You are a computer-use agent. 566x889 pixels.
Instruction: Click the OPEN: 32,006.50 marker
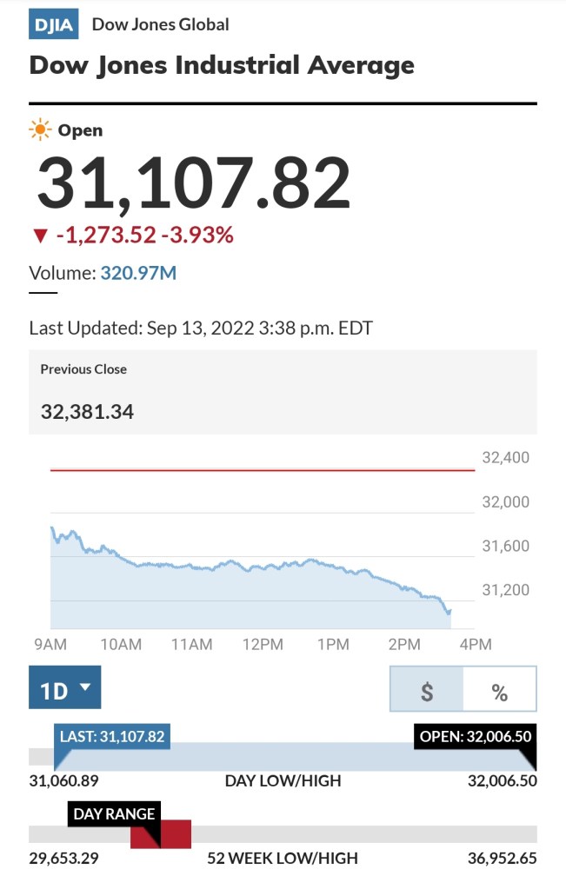475,736
